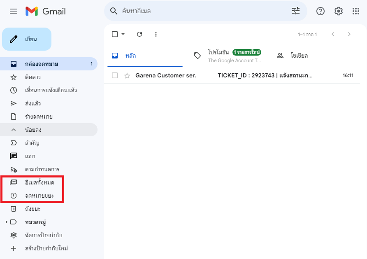Open the TICKET_ID : 2923743 email
367x259 pixels.
point(265,75)
